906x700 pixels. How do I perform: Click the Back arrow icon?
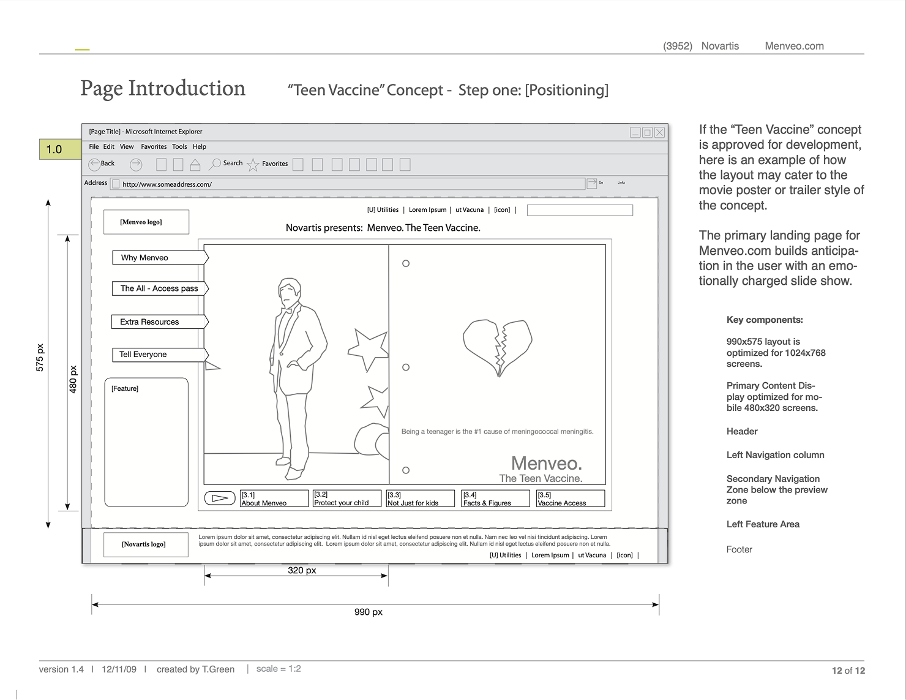coord(94,164)
